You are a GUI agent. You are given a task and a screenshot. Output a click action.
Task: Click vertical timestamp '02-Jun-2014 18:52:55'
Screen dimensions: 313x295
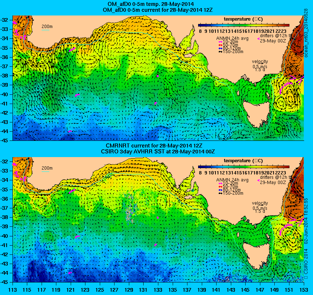pos(306,222)
